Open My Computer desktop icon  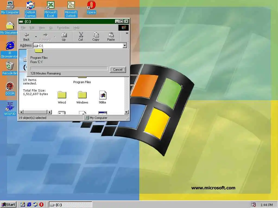pos(10,7)
